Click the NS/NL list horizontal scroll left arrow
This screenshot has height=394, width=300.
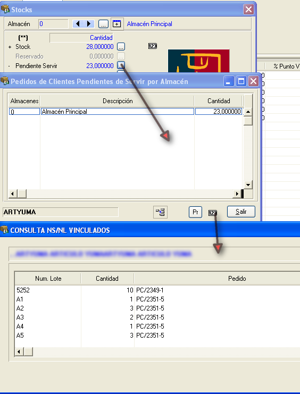click(x=19, y=351)
